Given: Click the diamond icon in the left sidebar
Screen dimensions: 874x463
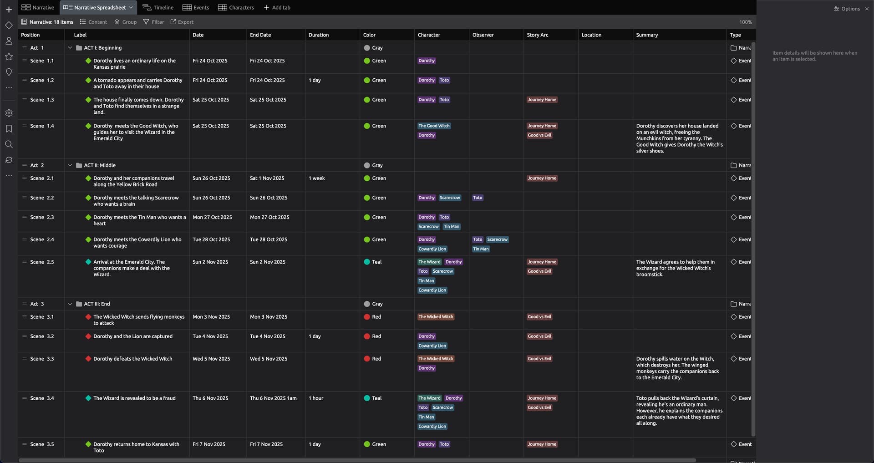Looking at the screenshot, I should click(x=9, y=25).
